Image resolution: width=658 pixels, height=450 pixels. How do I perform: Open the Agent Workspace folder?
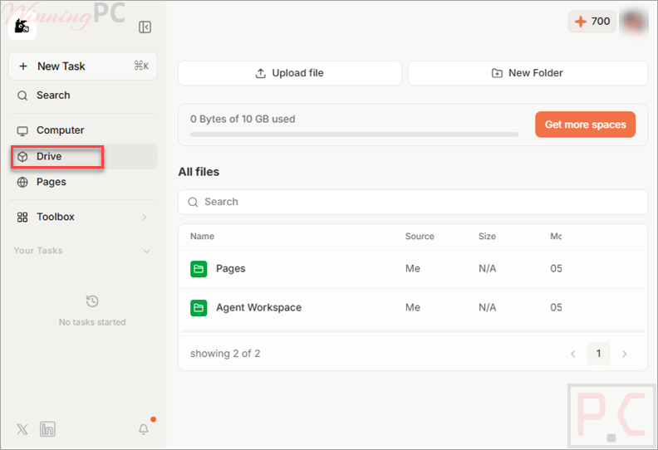pyautogui.click(x=413, y=308)
